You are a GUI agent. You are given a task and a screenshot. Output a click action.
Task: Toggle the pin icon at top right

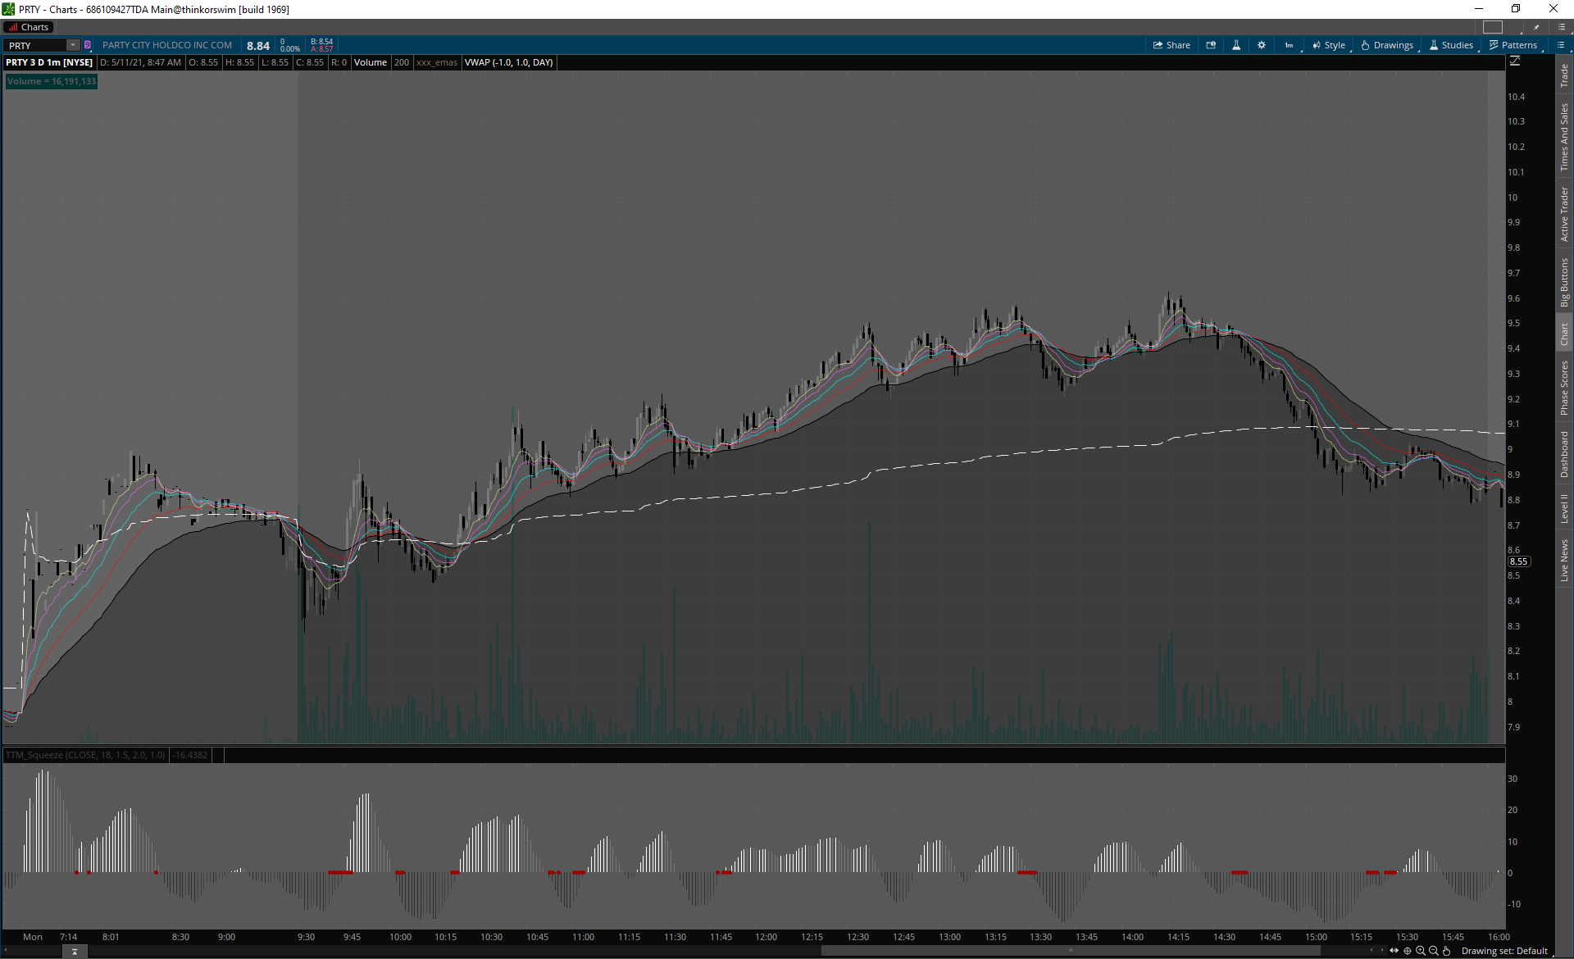[x=1536, y=27]
